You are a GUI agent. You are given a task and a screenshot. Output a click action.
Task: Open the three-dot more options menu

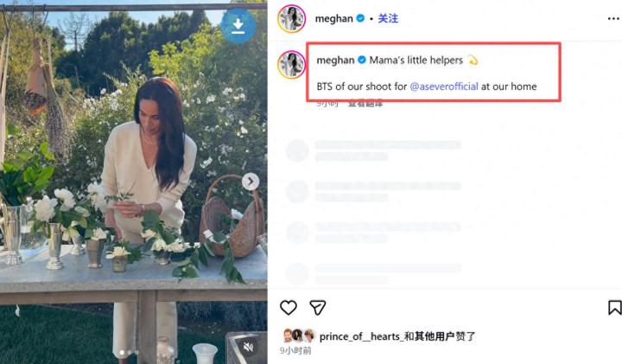(x=613, y=19)
